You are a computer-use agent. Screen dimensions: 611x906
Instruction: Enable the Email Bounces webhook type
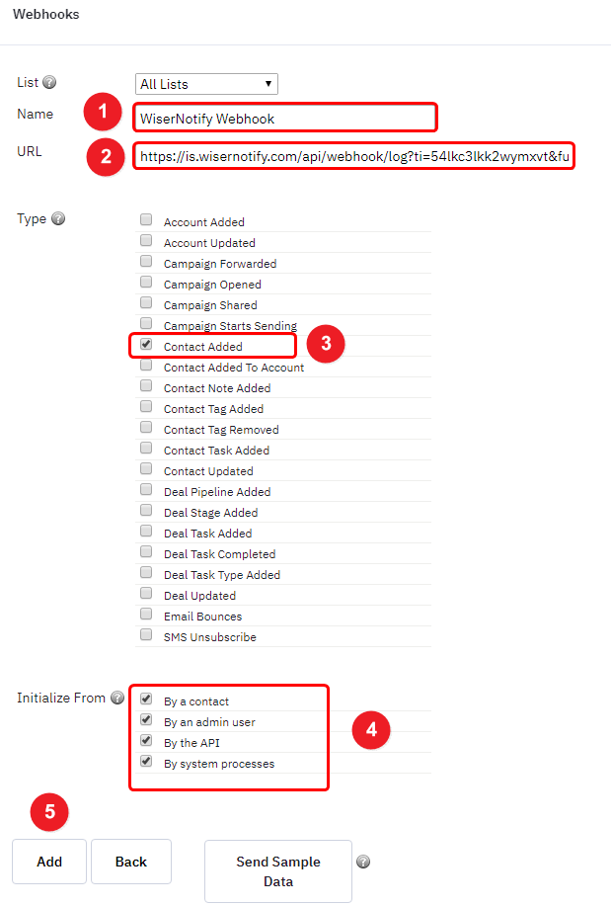(x=146, y=615)
